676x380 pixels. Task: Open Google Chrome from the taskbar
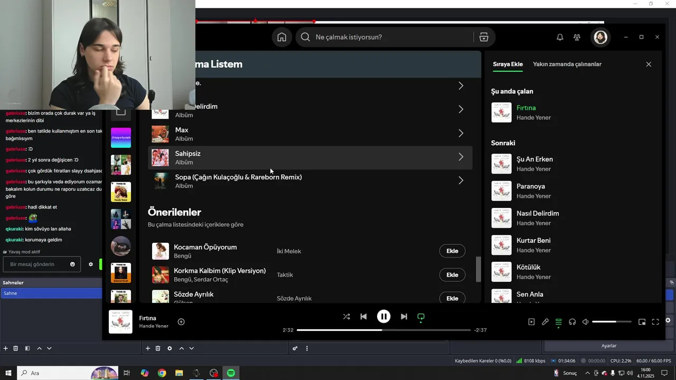point(162,373)
